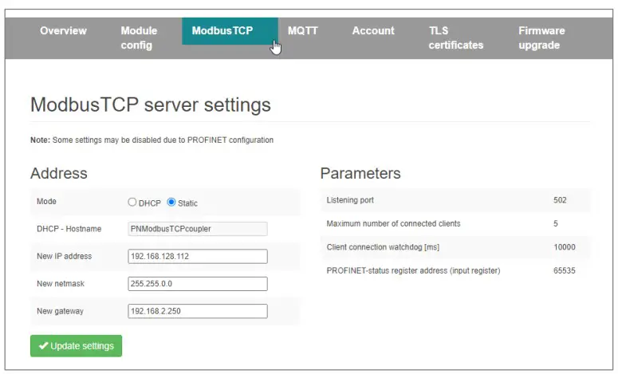Click the PROFINET-status register address value

[x=564, y=271]
